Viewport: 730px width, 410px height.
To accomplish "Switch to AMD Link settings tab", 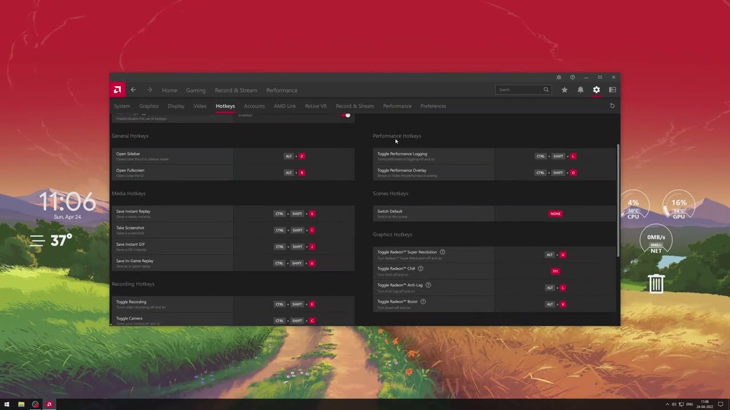I will point(285,106).
